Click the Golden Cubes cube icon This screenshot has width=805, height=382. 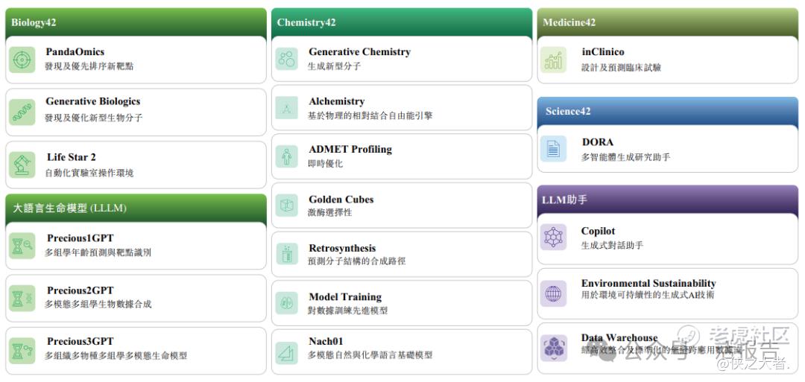click(x=286, y=205)
